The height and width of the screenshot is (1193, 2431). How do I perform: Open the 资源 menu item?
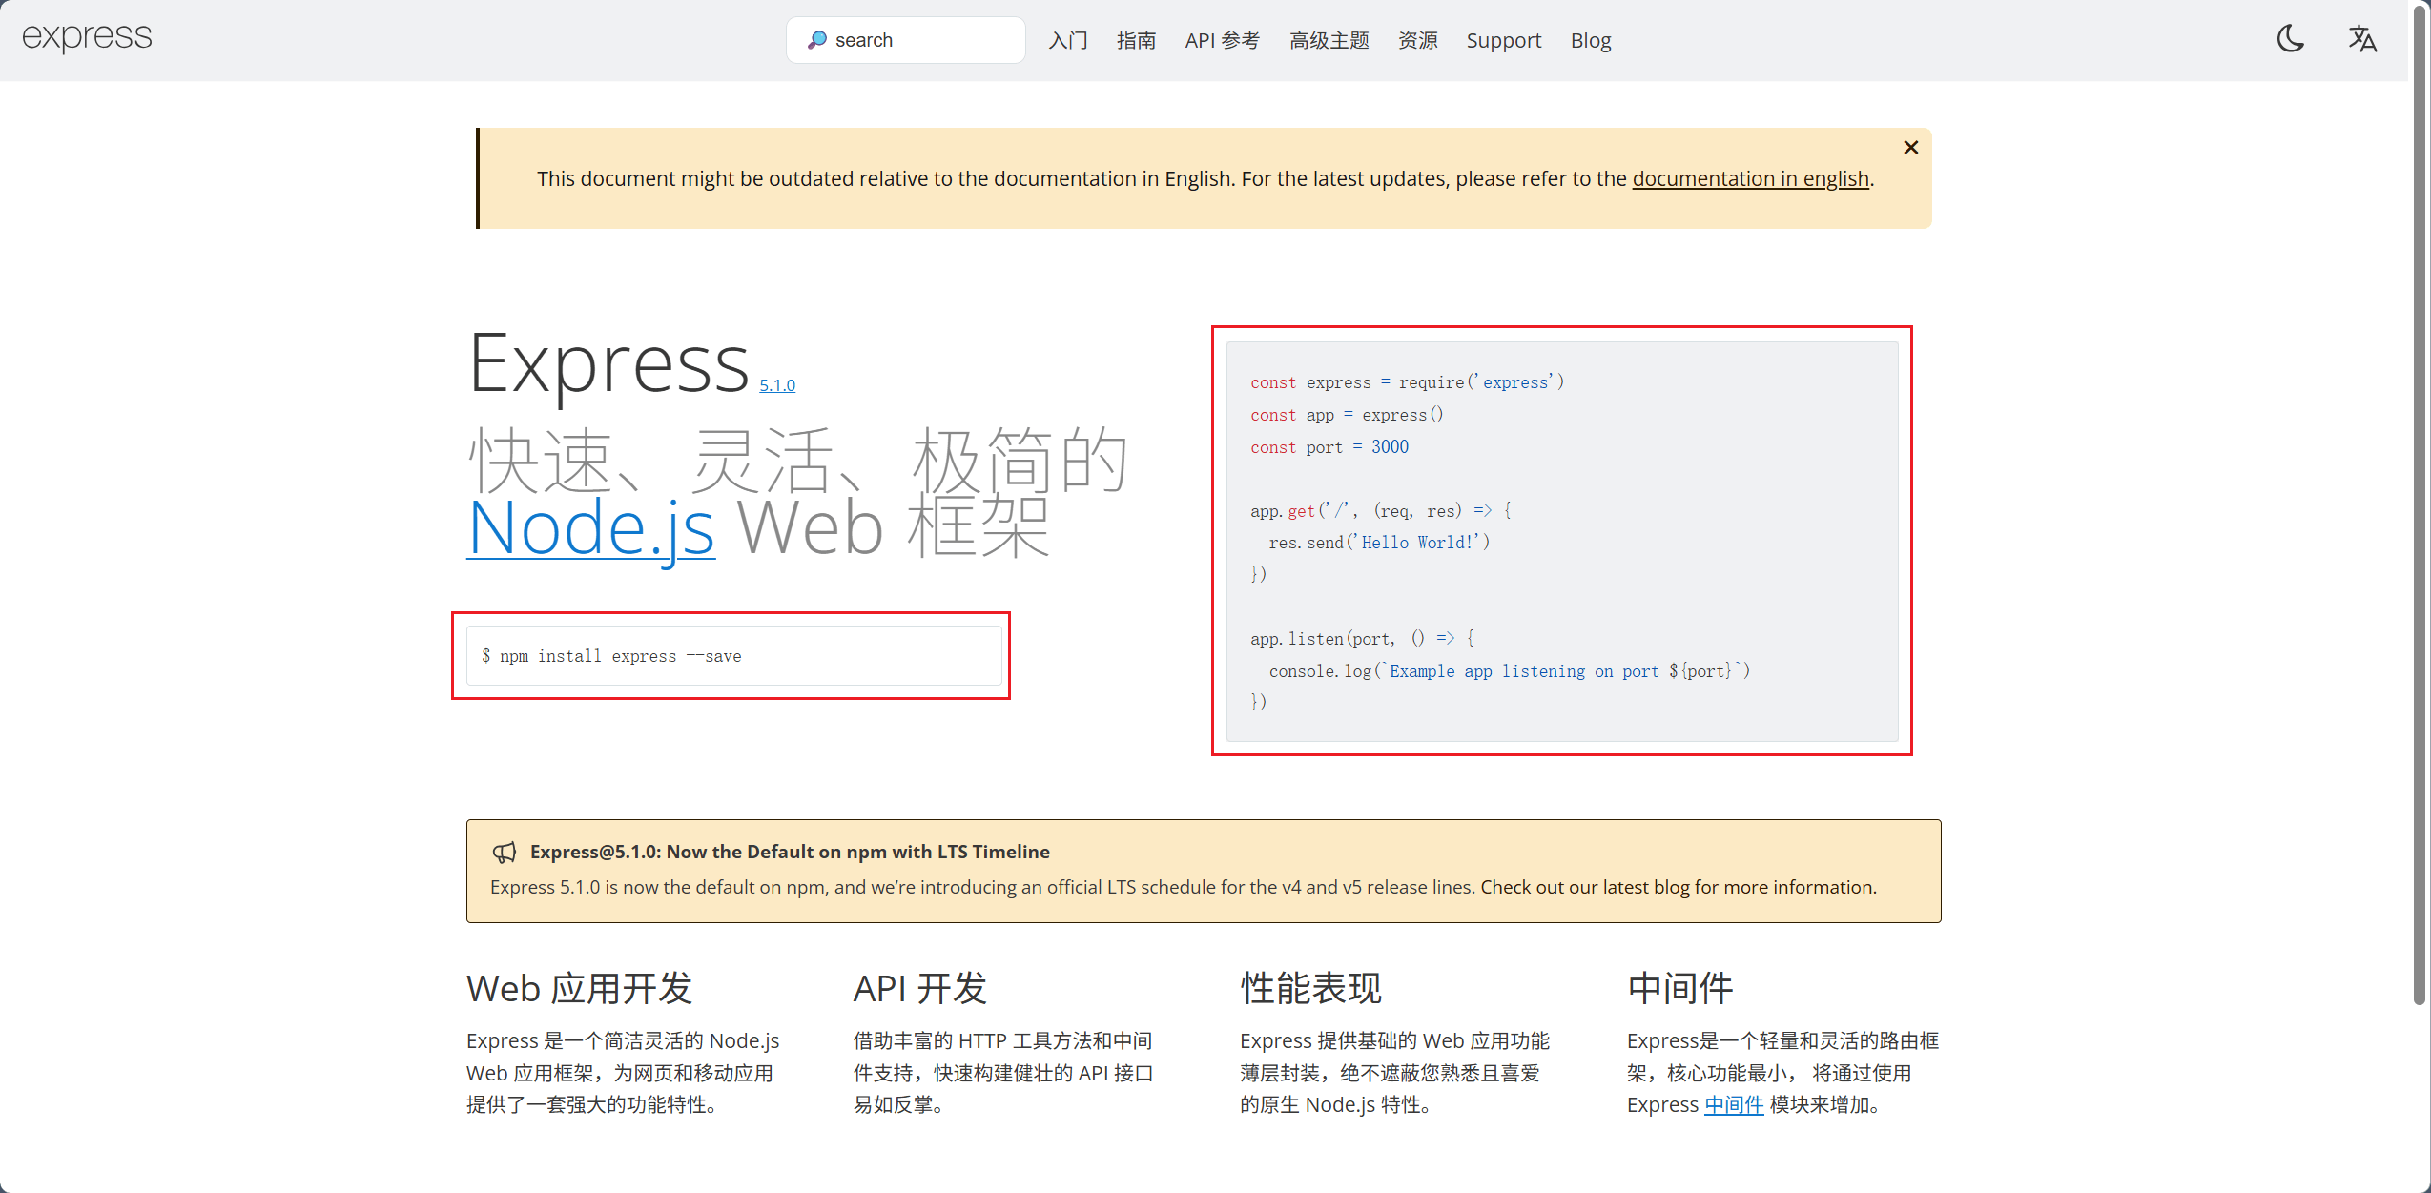[1417, 40]
